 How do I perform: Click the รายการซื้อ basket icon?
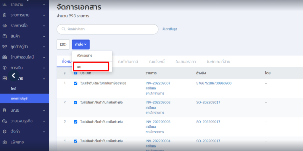tap(4, 26)
